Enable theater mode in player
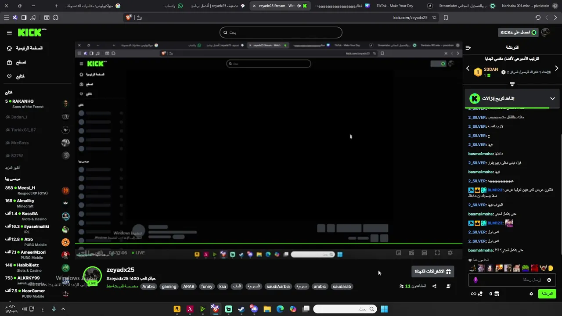 pos(424,253)
